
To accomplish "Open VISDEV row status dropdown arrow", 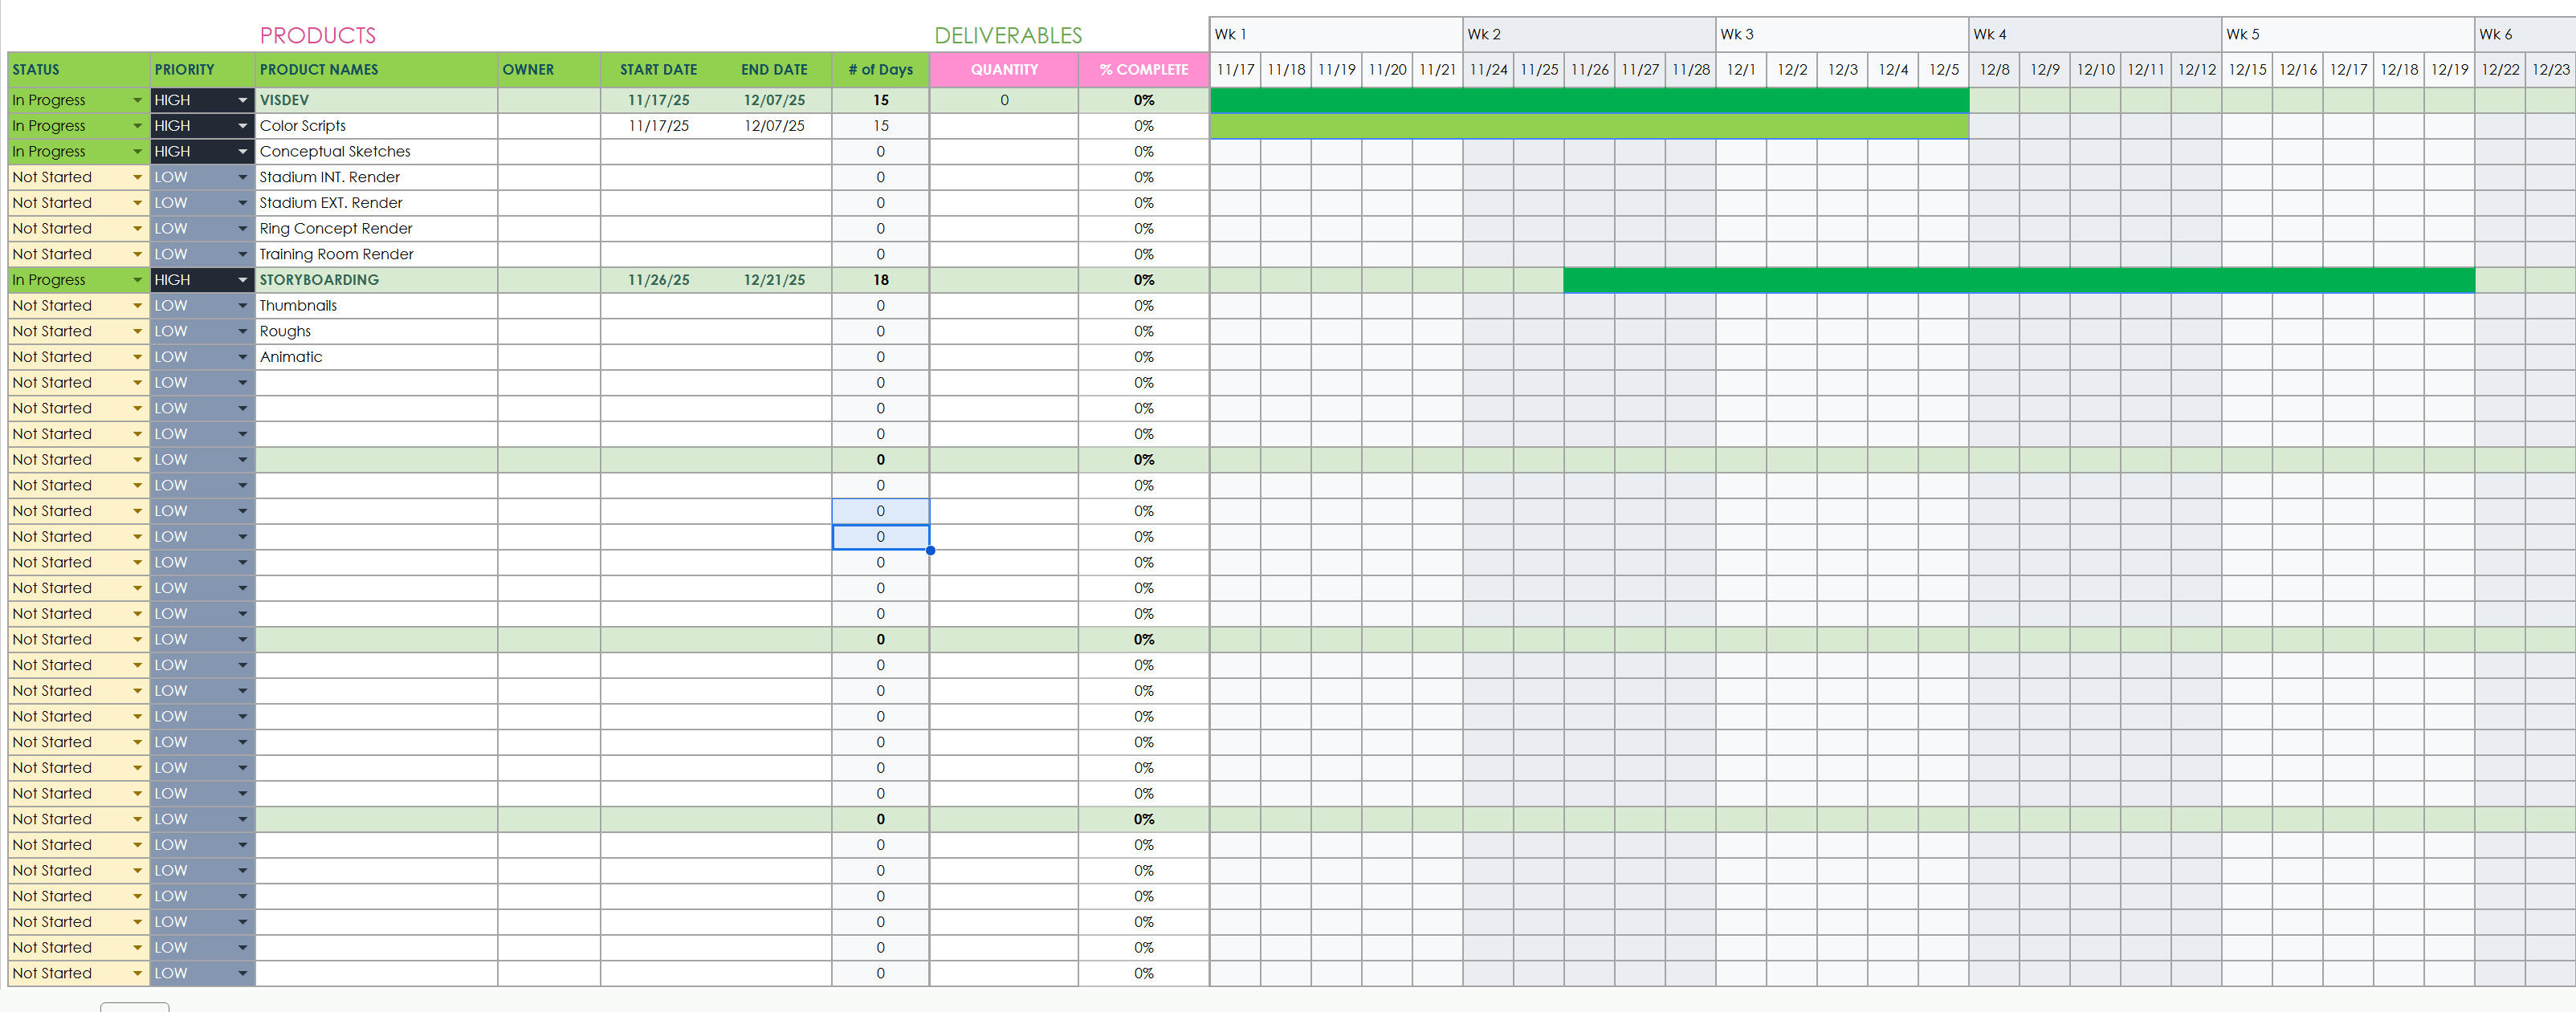I will pos(137,101).
